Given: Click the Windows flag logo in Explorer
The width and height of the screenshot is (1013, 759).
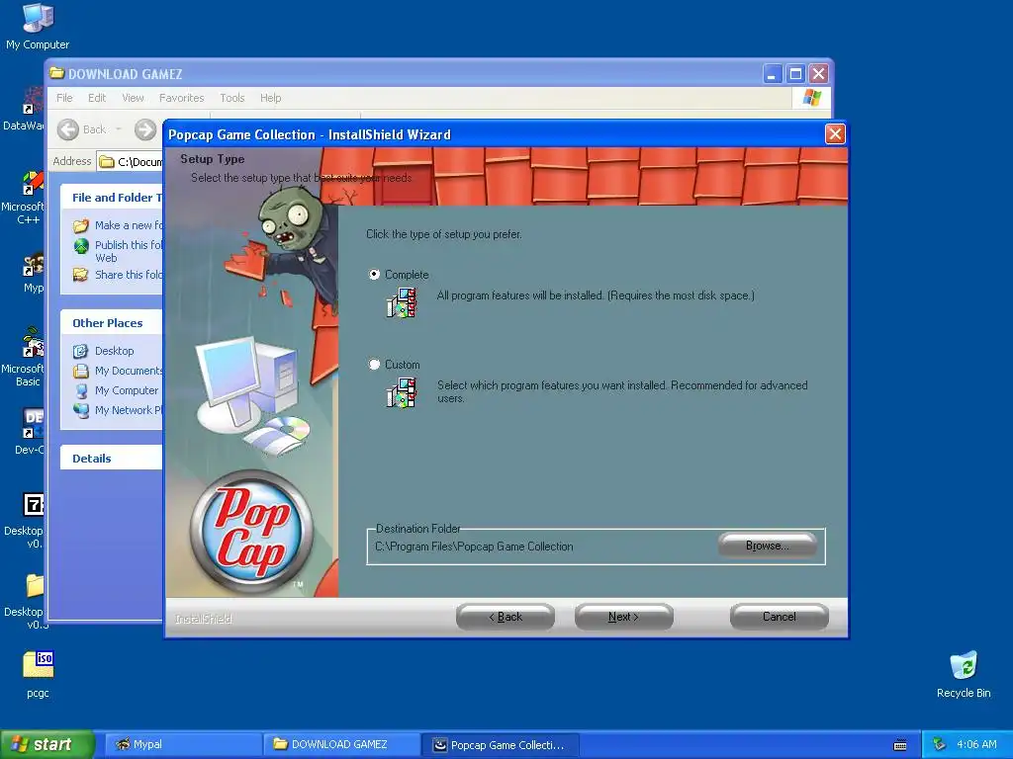Looking at the screenshot, I should (811, 98).
